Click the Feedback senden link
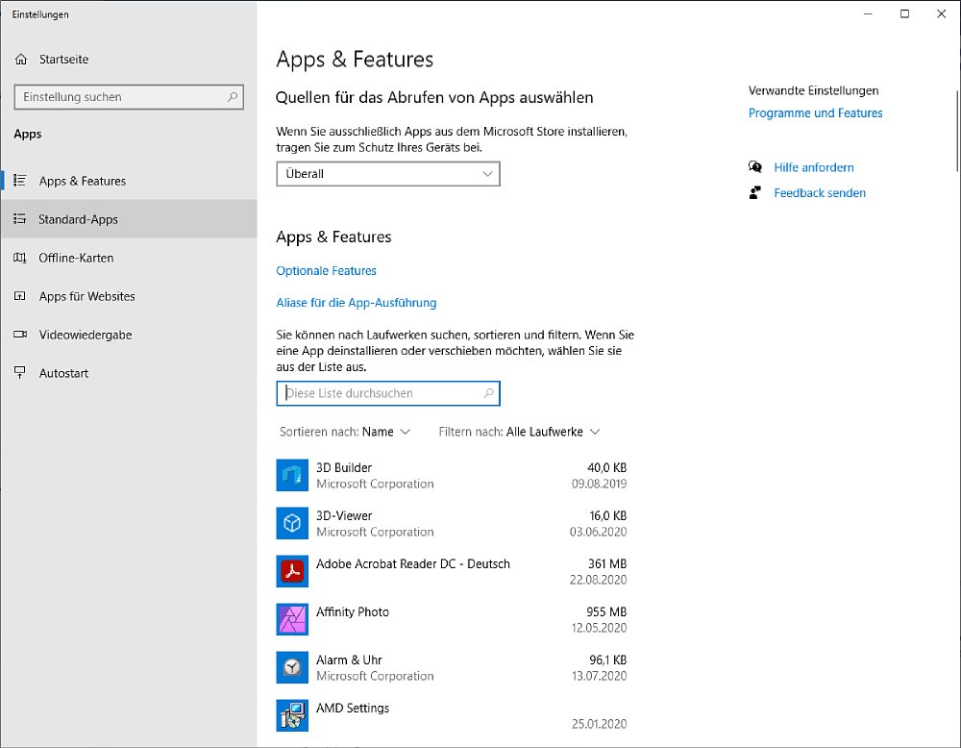961x748 pixels. tap(820, 193)
